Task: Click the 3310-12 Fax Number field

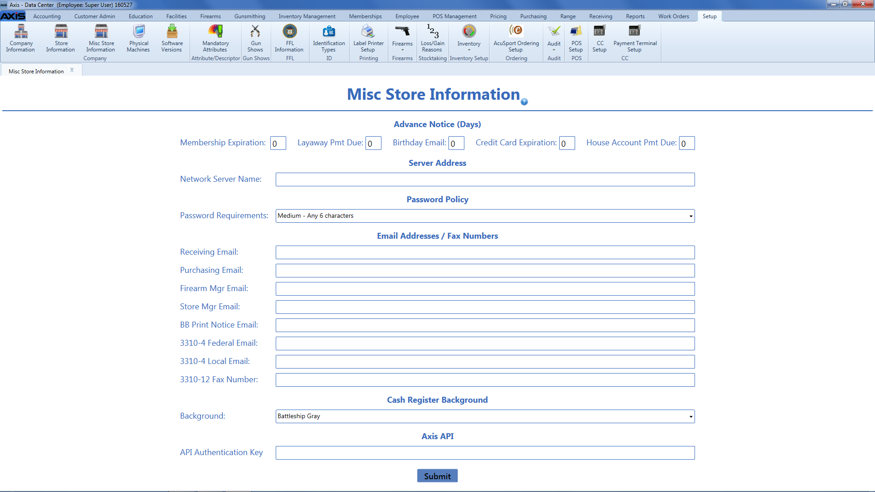Action: pyautogui.click(x=485, y=380)
